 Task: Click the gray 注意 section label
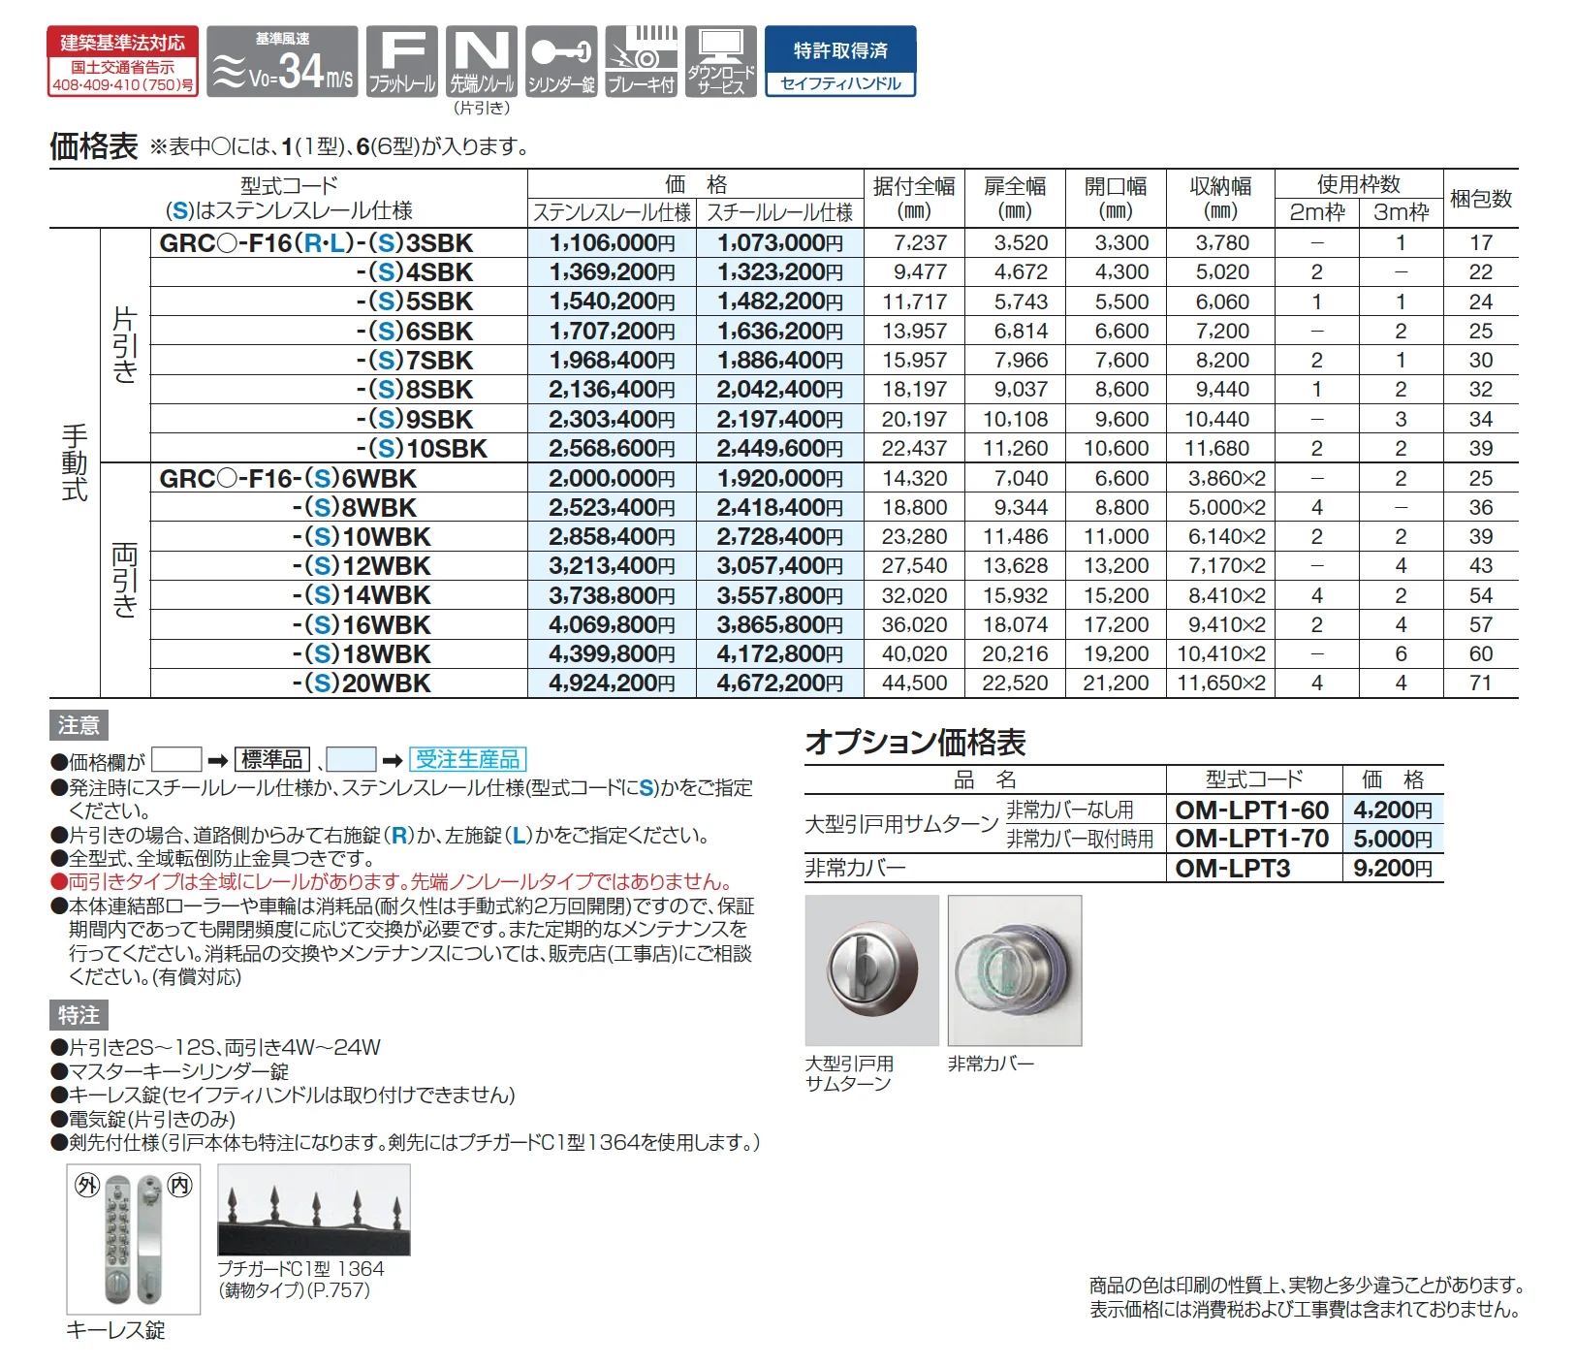point(79,725)
